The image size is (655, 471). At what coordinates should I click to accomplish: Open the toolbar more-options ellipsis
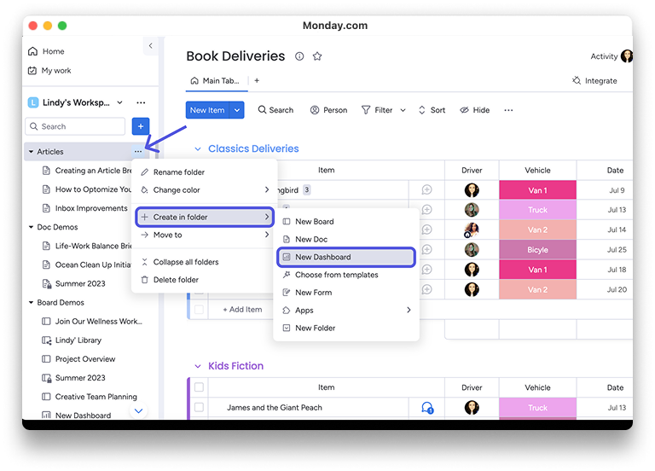point(508,110)
